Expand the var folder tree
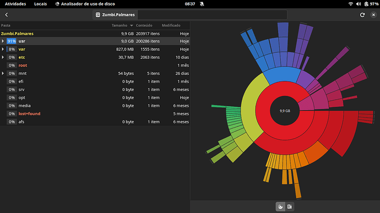 (3, 49)
